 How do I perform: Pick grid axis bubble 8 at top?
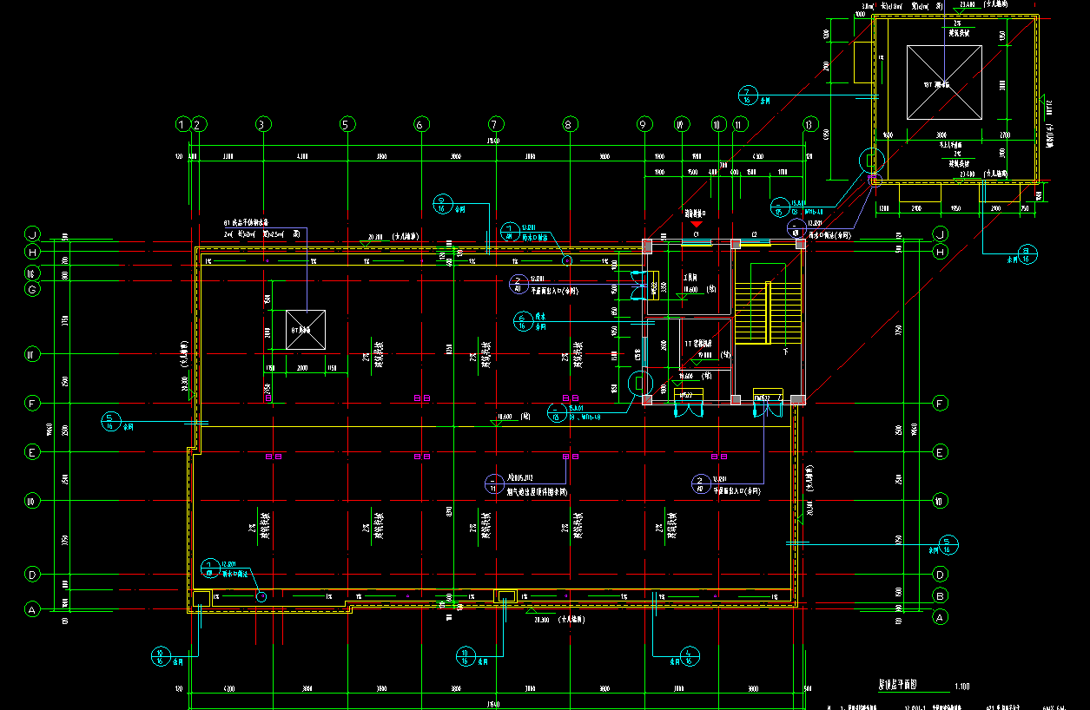click(570, 125)
